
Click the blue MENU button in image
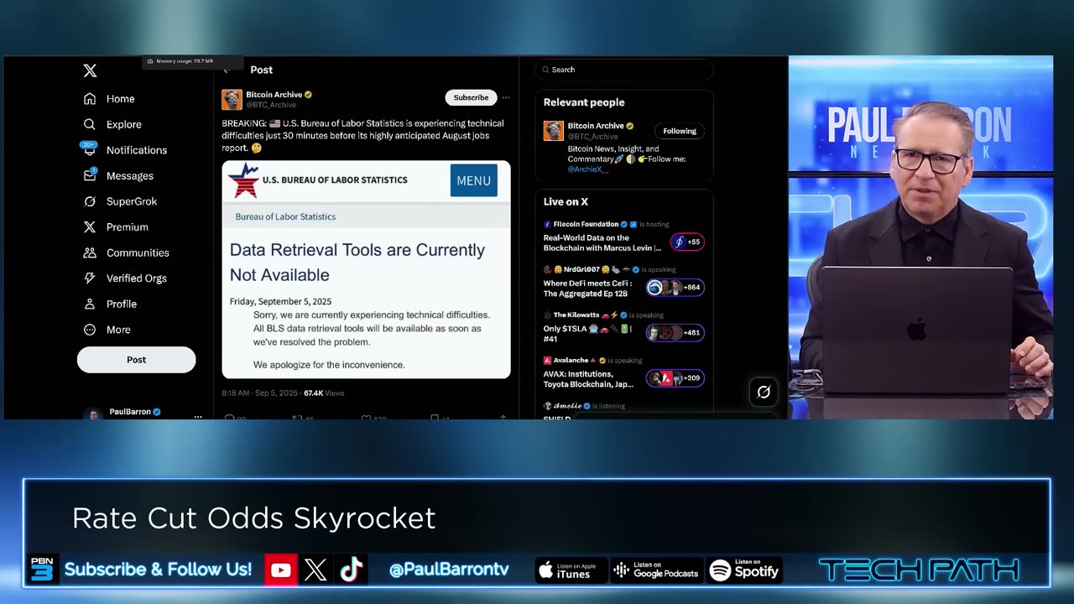pyautogui.click(x=473, y=180)
